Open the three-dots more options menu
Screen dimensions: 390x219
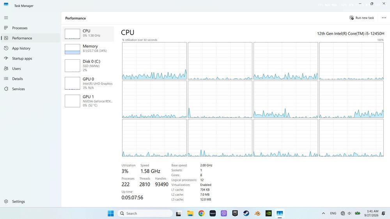[x=384, y=18]
